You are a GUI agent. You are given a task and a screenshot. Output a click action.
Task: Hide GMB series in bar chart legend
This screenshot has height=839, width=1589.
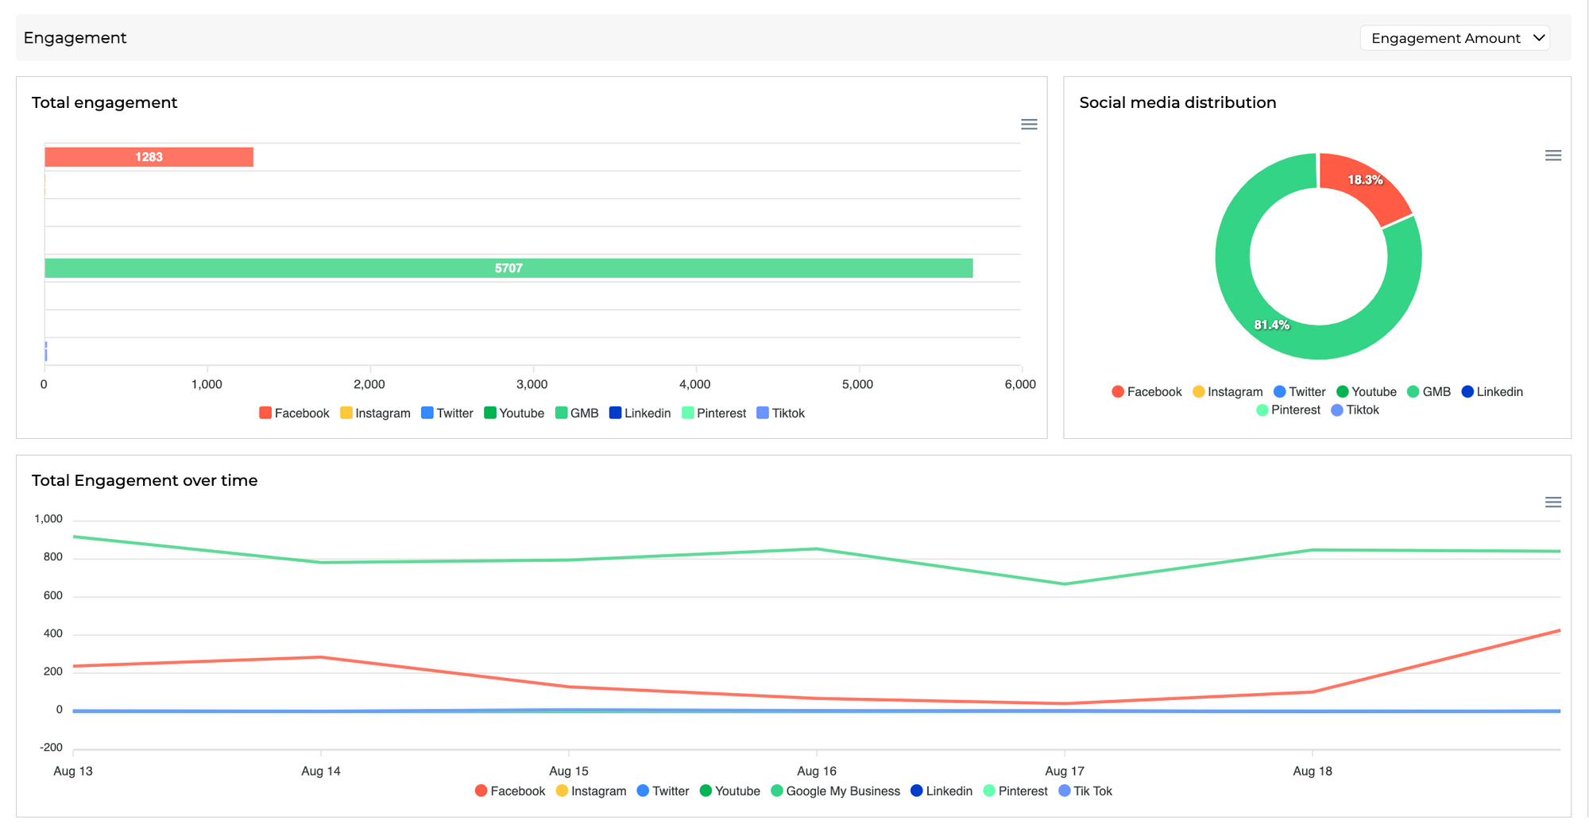[577, 414]
